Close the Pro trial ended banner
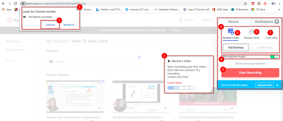 (x=277, y=85)
